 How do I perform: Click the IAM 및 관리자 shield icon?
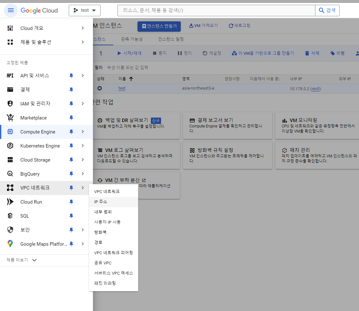tap(10, 104)
